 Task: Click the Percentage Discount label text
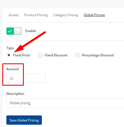98,55
